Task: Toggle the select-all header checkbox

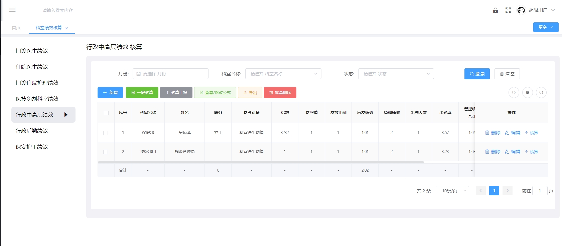Action: click(106, 113)
